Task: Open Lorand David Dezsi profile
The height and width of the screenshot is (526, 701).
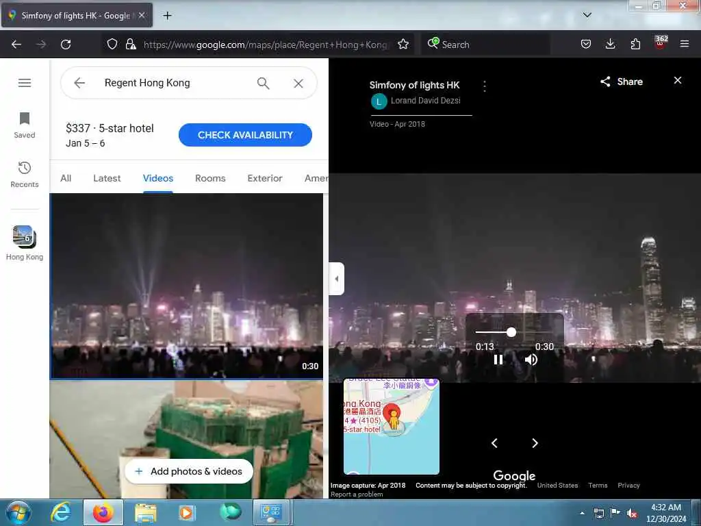Action: 425,101
